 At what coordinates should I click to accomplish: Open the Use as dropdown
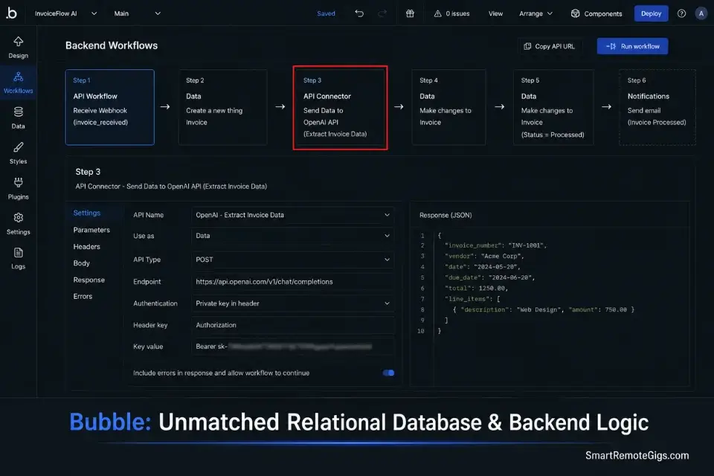tap(293, 236)
